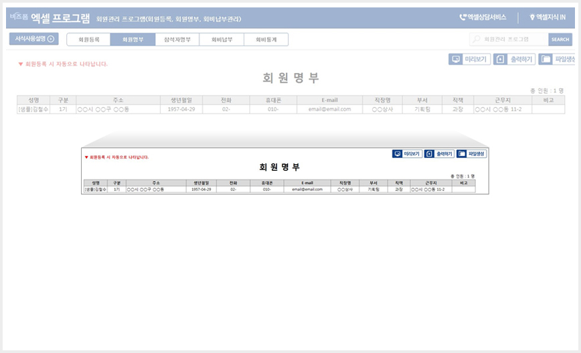The height and width of the screenshot is (353, 581).
Task: Click the 파일생성 button in the enlarged preview
Action: [x=471, y=153]
